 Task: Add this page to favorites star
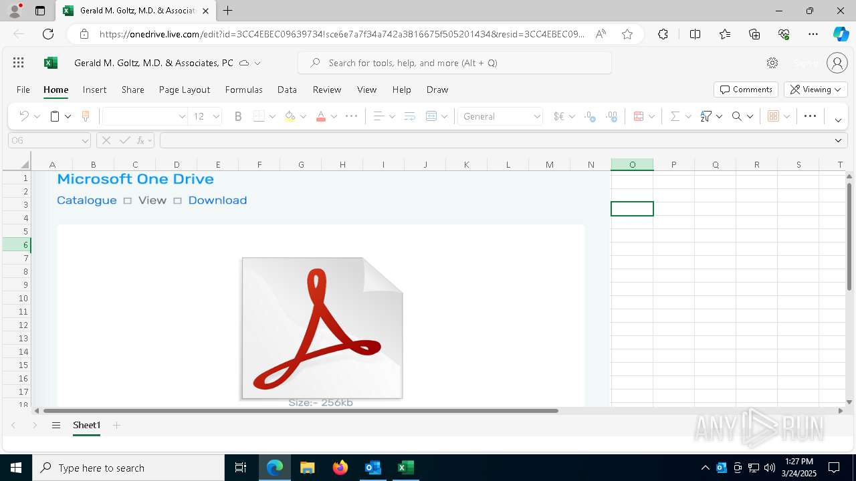click(627, 34)
